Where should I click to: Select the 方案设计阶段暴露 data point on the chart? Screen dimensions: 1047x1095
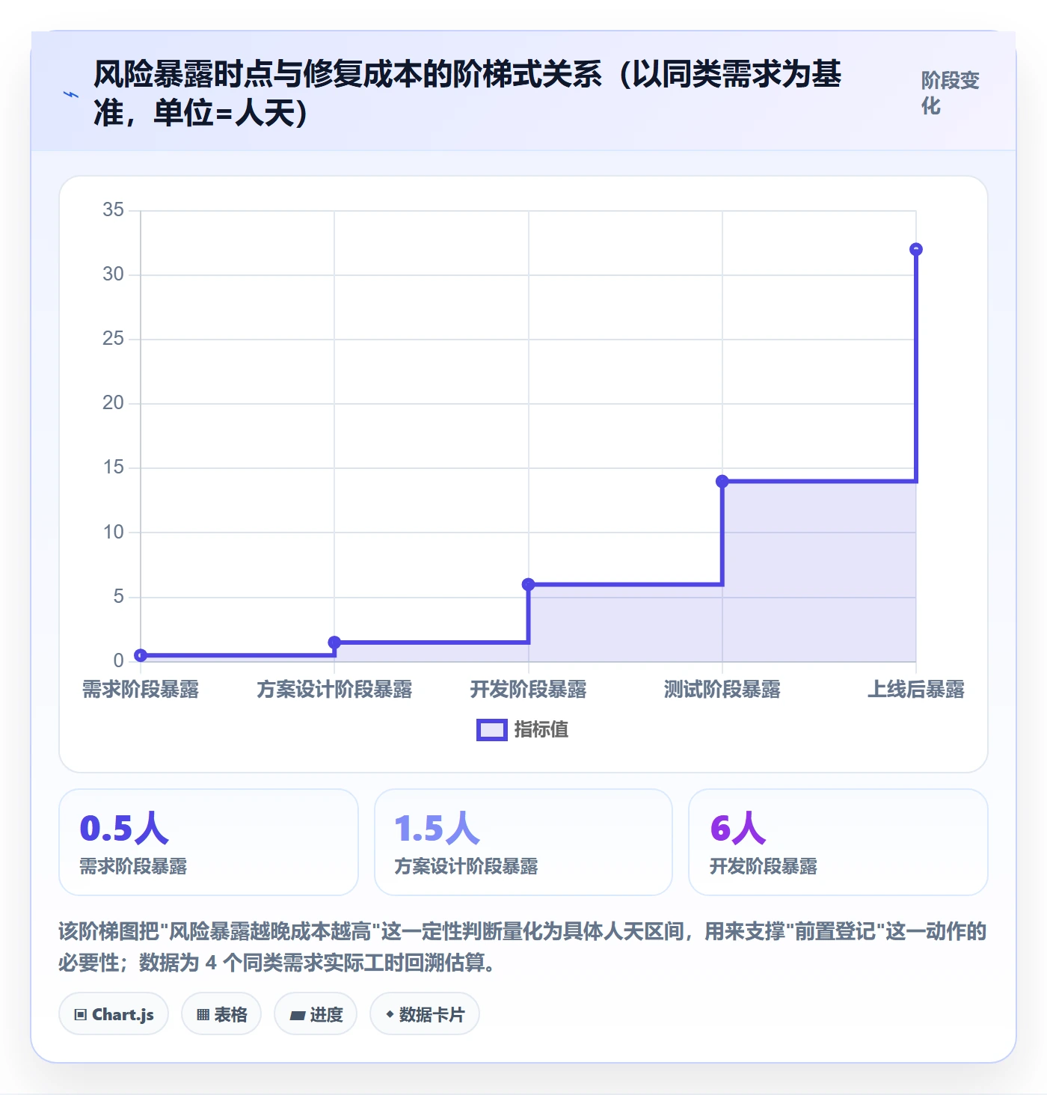click(x=334, y=642)
